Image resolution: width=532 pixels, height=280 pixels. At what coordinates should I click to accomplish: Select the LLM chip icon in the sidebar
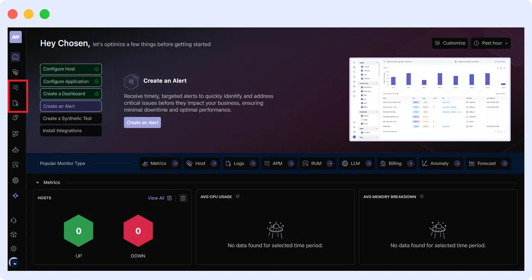15,180
